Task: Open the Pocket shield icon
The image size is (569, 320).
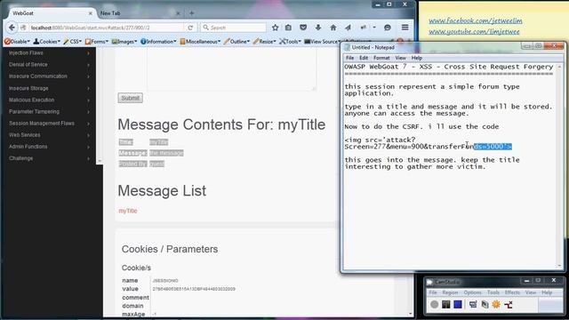Action: coord(303,28)
